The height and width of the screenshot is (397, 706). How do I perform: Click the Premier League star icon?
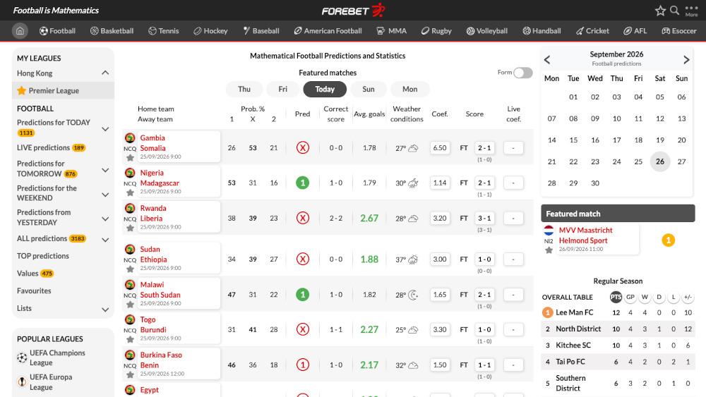(22, 90)
